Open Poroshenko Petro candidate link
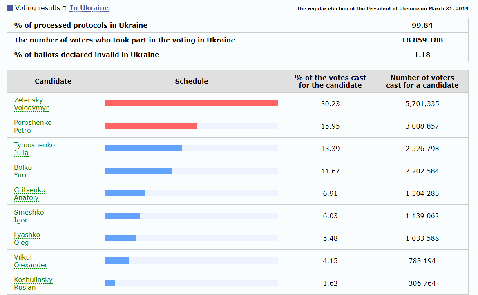 [33, 126]
